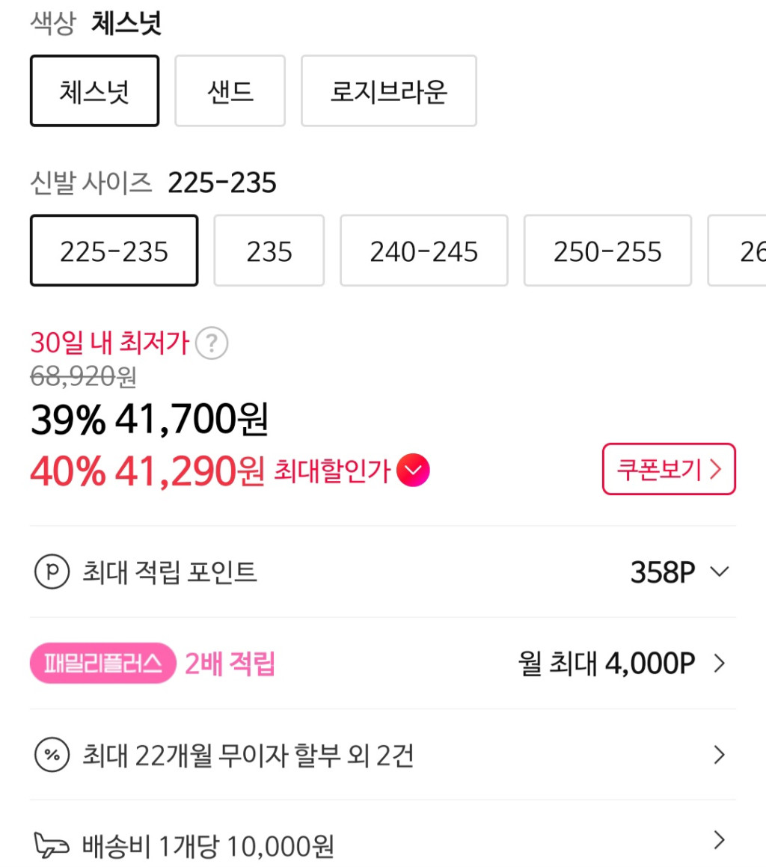The width and height of the screenshot is (766, 867).
Task: Click the circled P points icon
Action: click(52, 572)
